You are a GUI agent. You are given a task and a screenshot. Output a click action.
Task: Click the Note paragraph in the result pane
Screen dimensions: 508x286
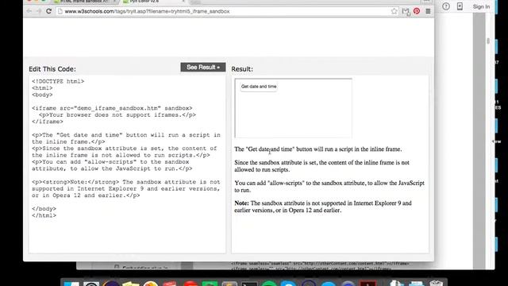pyautogui.click(x=323, y=207)
